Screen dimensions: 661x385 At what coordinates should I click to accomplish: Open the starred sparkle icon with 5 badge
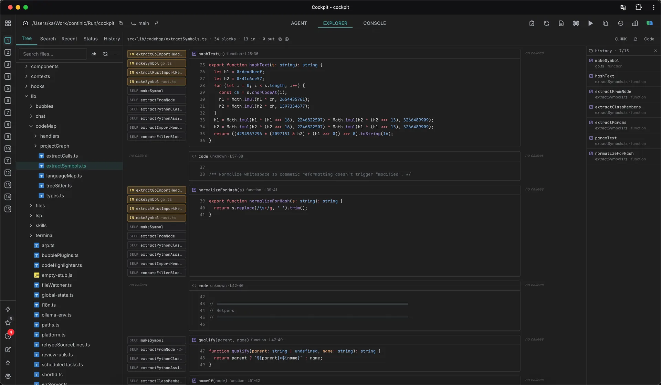coord(8,322)
